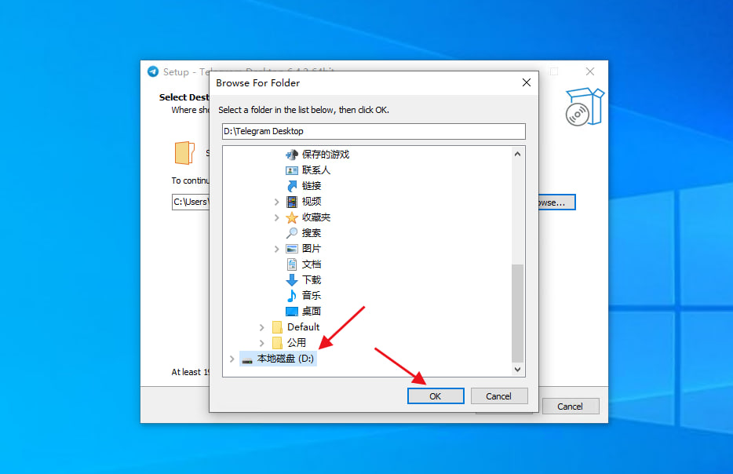Select the 保存的游戏 label
Screen dimensions: 733x474
(x=326, y=155)
